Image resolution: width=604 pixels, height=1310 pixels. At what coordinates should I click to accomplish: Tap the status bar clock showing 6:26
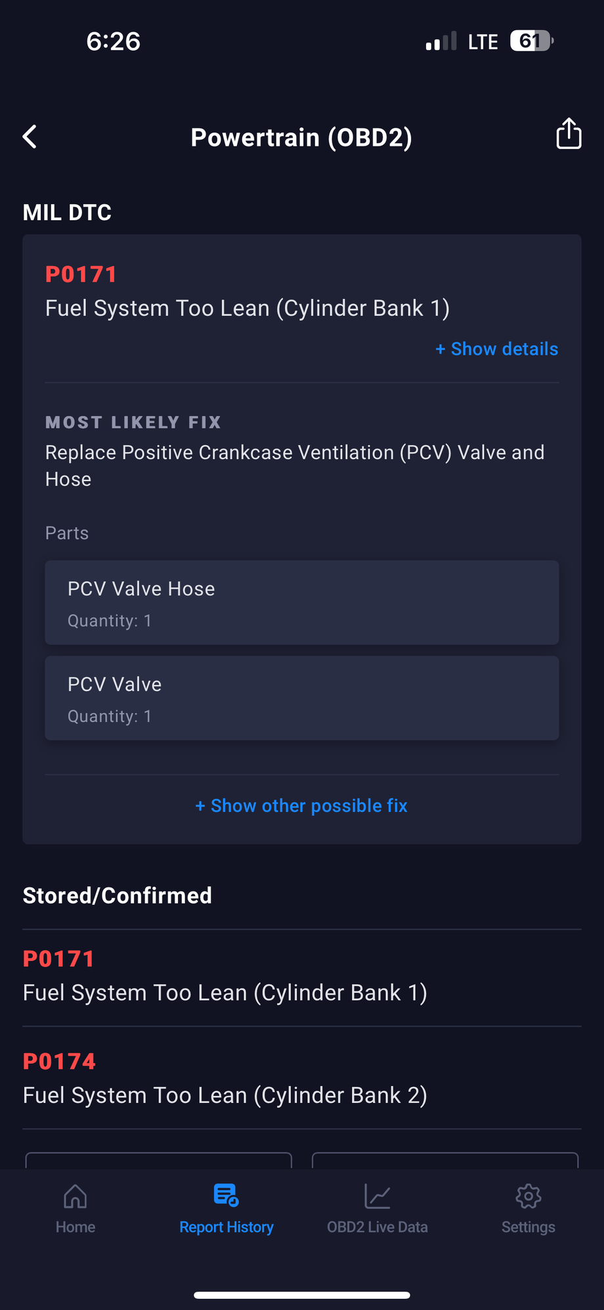pos(114,41)
